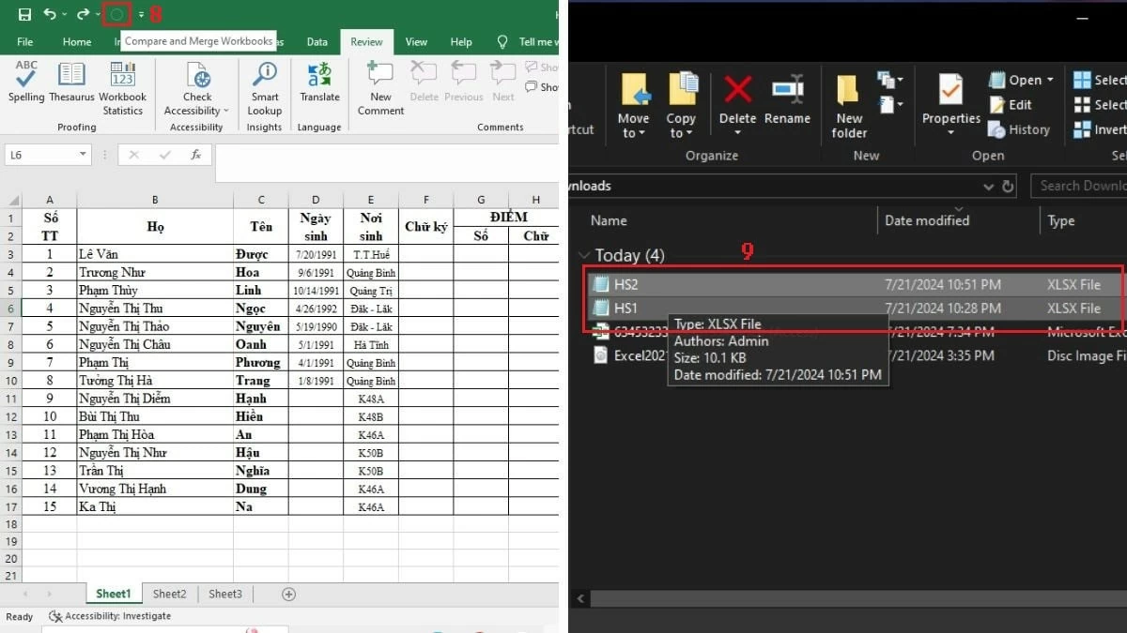Image resolution: width=1127 pixels, height=633 pixels.
Task: Click the Next comment button
Action: click(502, 84)
